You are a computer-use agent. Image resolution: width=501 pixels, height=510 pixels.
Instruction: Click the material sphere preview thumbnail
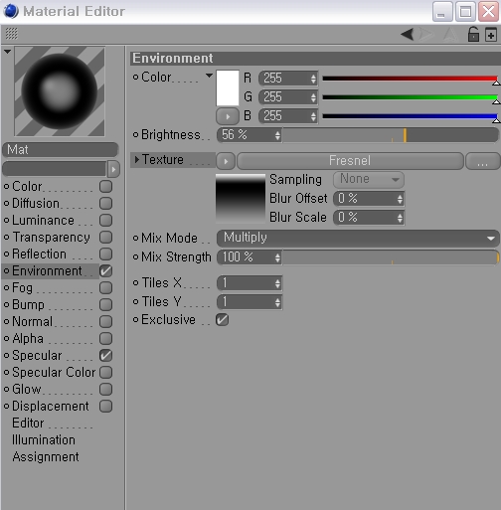coord(60,91)
